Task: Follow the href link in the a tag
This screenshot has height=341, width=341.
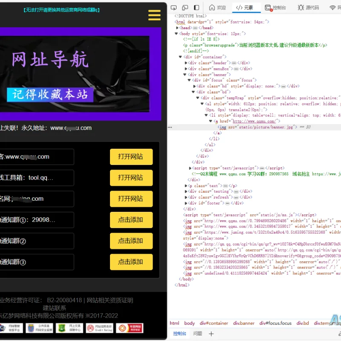Action: pos(254,121)
